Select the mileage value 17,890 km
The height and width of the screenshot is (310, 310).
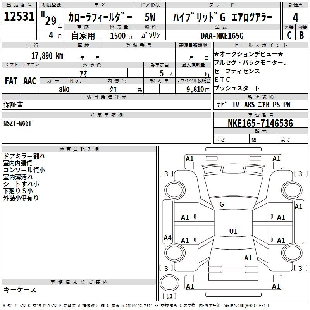pos(47,55)
